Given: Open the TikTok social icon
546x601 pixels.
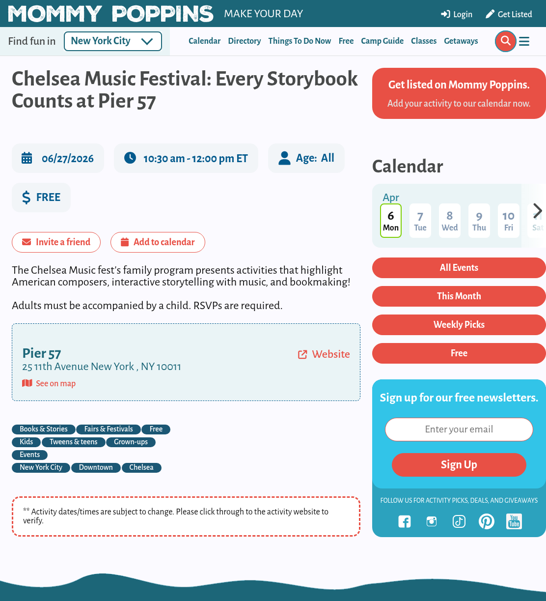Looking at the screenshot, I should click(x=459, y=521).
